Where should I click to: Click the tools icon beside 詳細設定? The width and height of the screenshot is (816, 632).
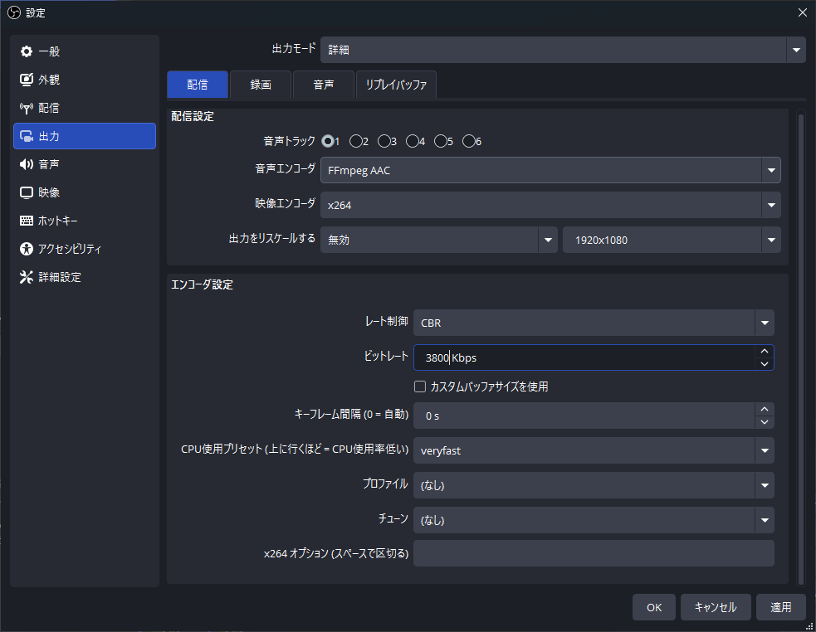[x=26, y=277]
